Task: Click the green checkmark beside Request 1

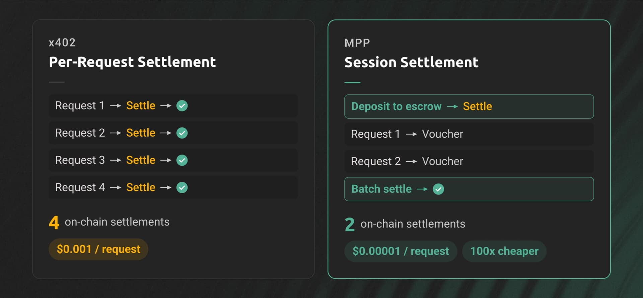Action: click(x=182, y=106)
